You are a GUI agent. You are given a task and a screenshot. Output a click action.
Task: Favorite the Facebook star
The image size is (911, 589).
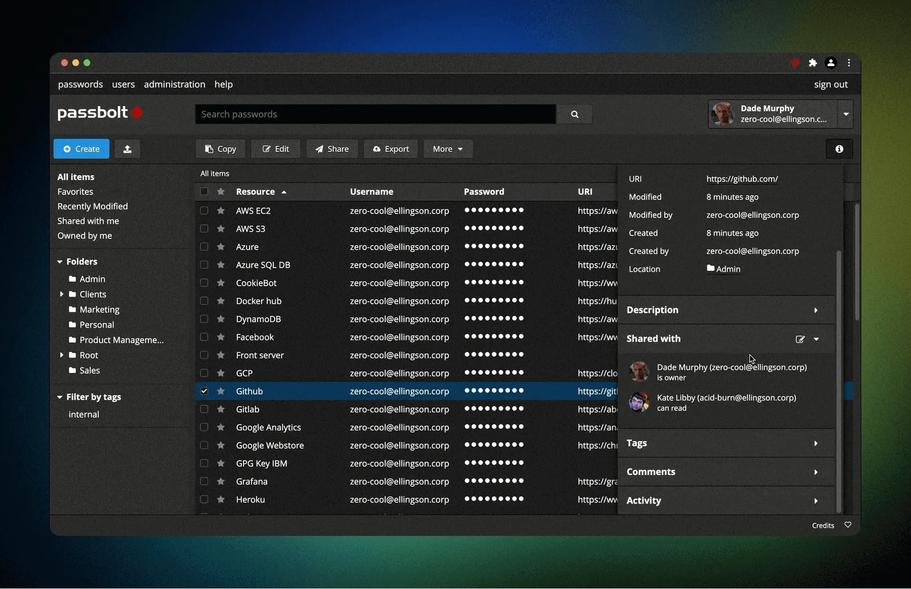click(x=221, y=337)
